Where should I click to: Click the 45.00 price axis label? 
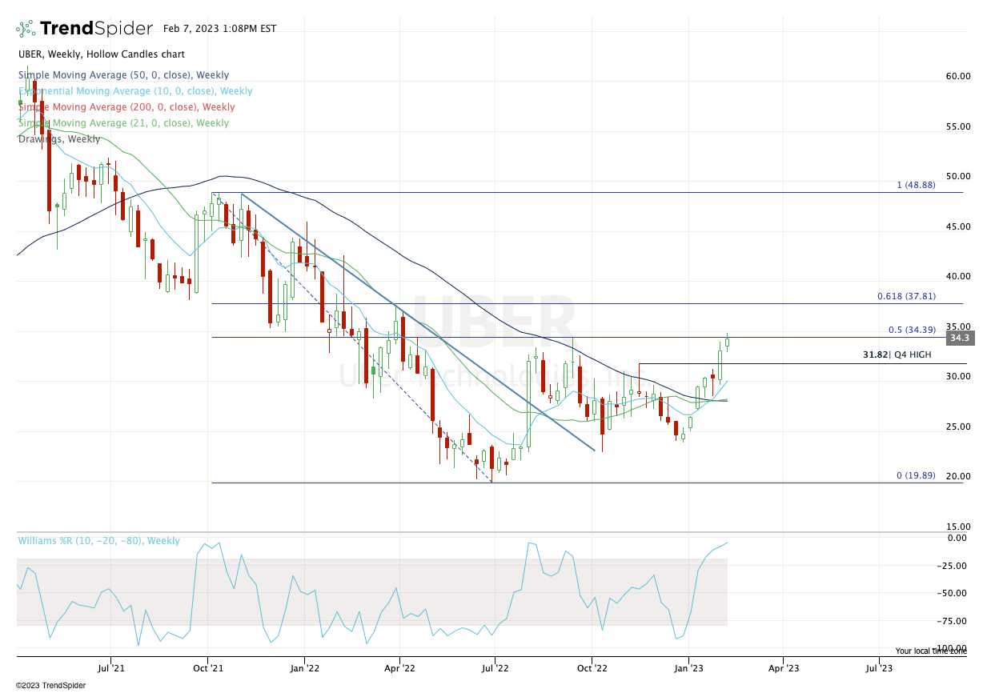(x=958, y=226)
